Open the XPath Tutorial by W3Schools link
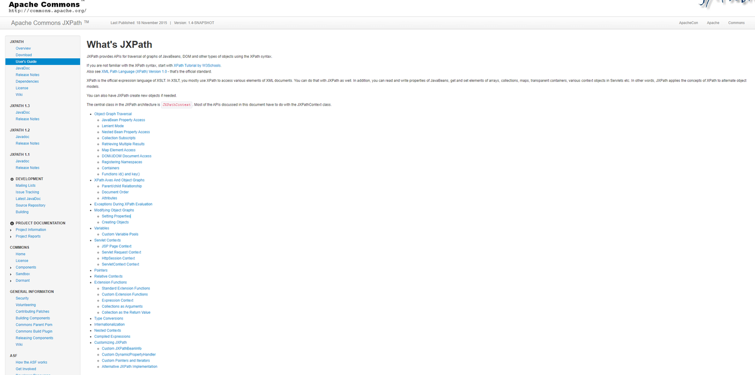Screen dimensions: 755x375 coord(197,65)
